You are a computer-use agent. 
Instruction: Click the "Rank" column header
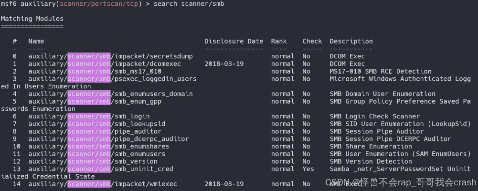point(279,41)
